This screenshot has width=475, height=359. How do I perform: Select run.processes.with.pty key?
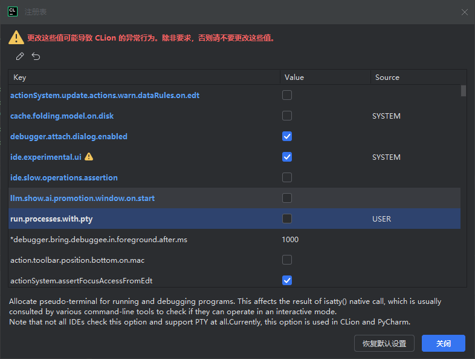(x=51, y=219)
